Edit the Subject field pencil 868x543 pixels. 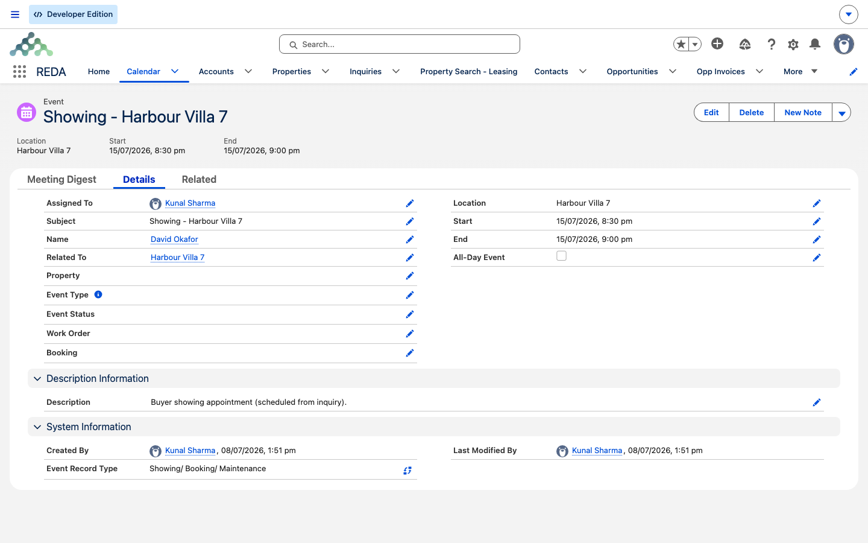pos(410,221)
